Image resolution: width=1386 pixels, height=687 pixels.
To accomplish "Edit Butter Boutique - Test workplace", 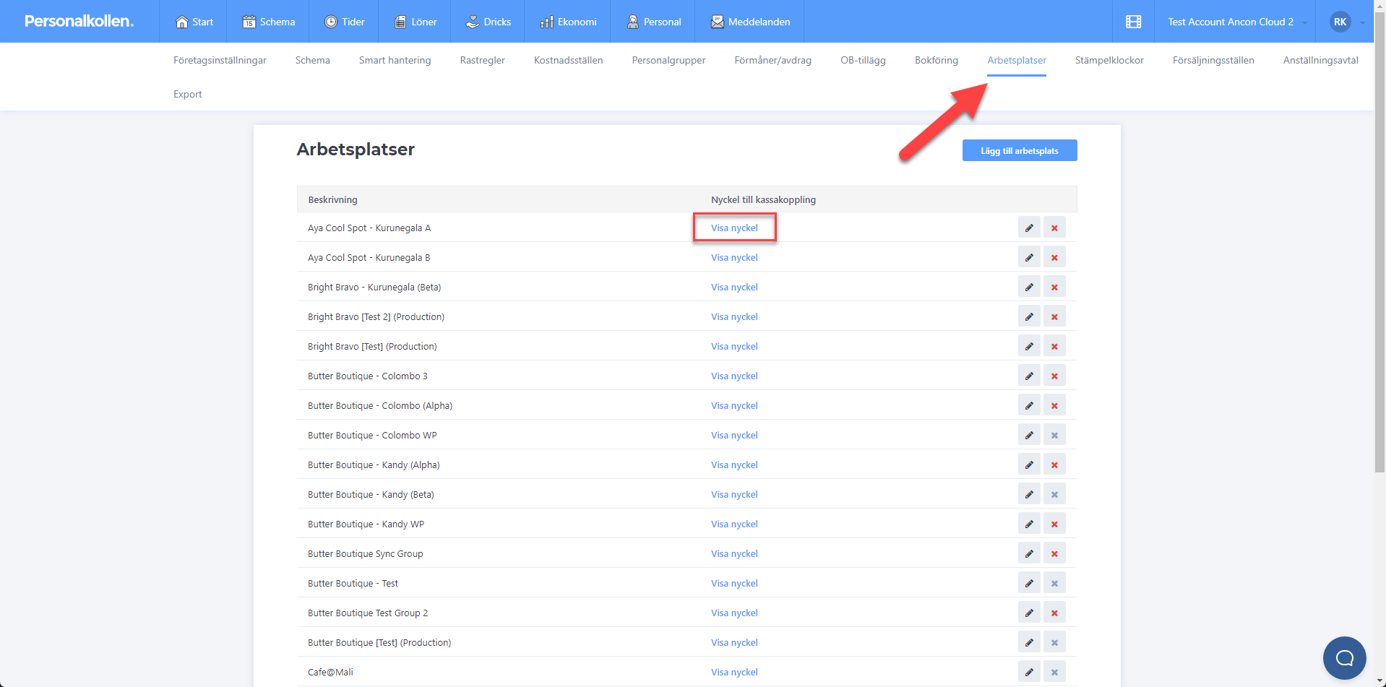I will coord(1029,583).
